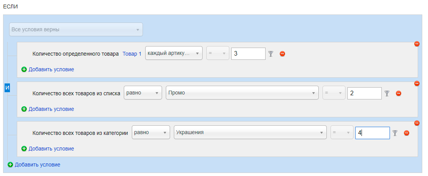The height and width of the screenshot is (176, 428).
Task: Focus the quantity field containing 2
Action: 365,93
